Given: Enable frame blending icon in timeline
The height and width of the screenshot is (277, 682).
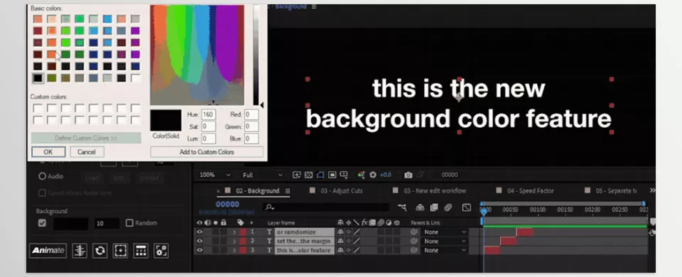Looking at the screenshot, I should pyautogui.click(x=434, y=207).
